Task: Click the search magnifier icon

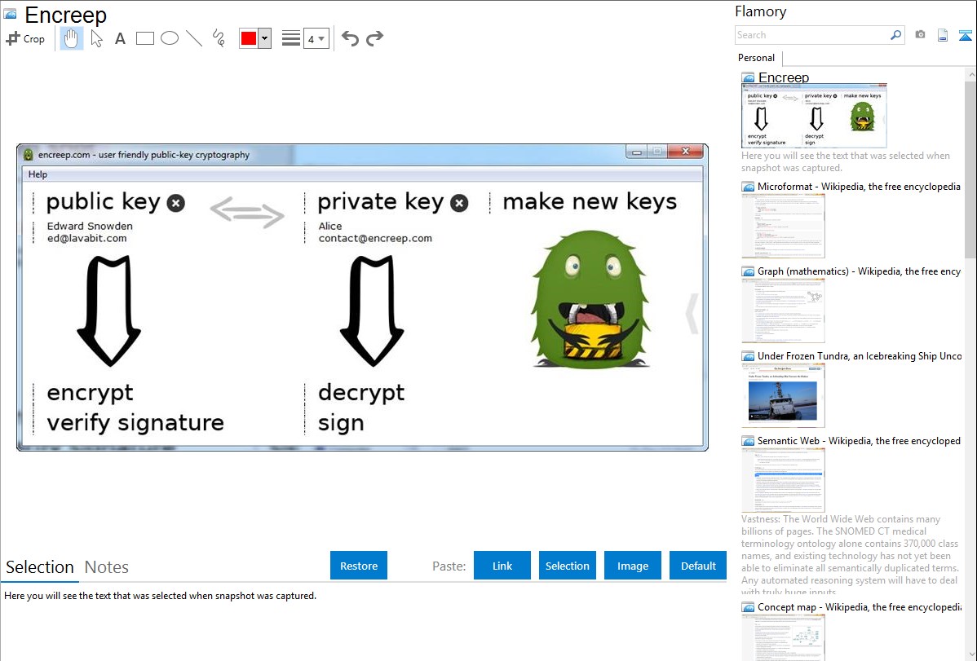Action: (896, 35)
